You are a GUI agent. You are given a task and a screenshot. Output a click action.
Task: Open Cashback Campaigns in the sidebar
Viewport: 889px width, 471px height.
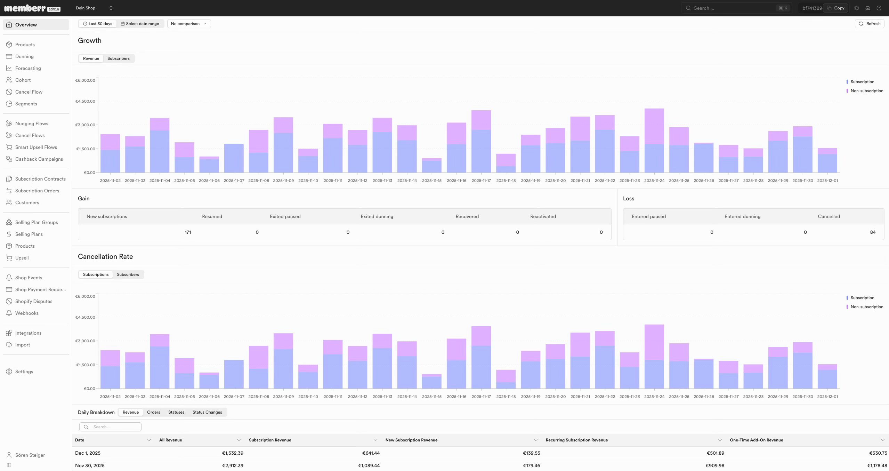(39, 159)
